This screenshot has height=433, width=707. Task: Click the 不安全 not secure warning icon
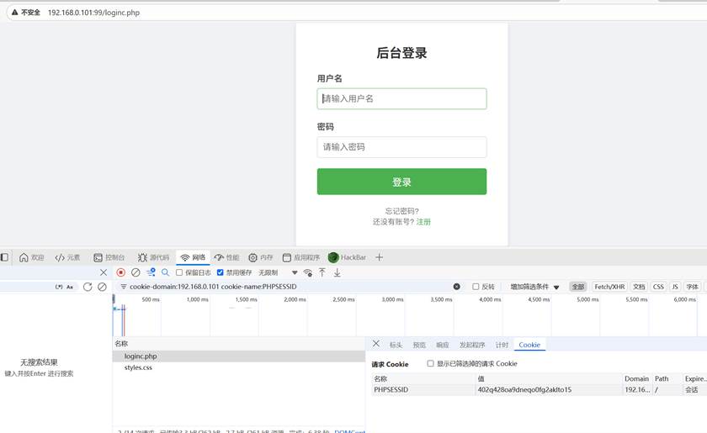15,12
